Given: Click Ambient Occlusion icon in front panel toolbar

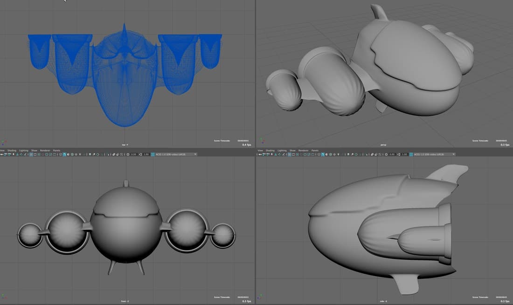Looking at the screenshot, I should (90, 155).
